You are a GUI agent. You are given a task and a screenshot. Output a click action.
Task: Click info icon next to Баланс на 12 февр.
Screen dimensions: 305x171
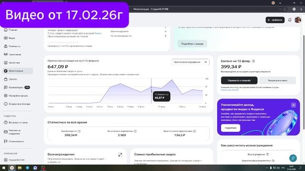coord(254,61)
